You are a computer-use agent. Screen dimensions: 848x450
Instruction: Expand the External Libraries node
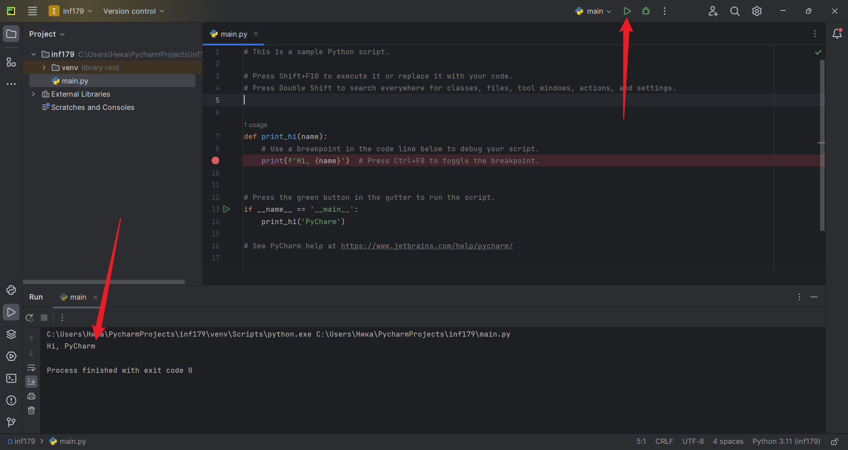34,94
